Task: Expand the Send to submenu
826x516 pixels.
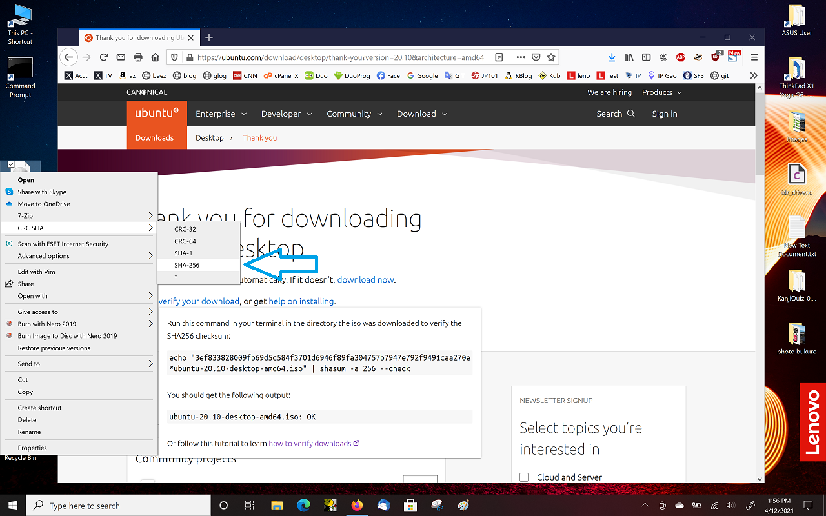Action: [79, 364]
